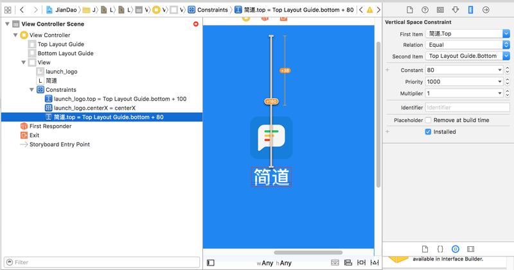The width and height of the screenshot is (514, 270).
Task: Go forward in navigation history
Action: 35,10
